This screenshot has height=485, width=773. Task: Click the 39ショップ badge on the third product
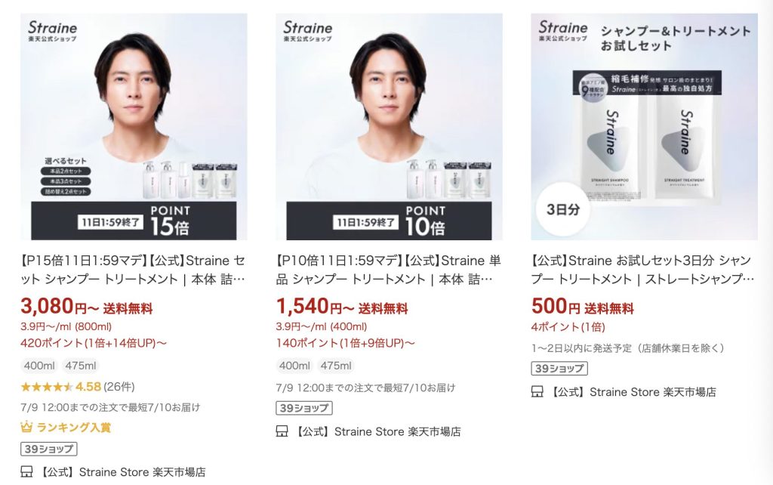[x=559, y=369]
